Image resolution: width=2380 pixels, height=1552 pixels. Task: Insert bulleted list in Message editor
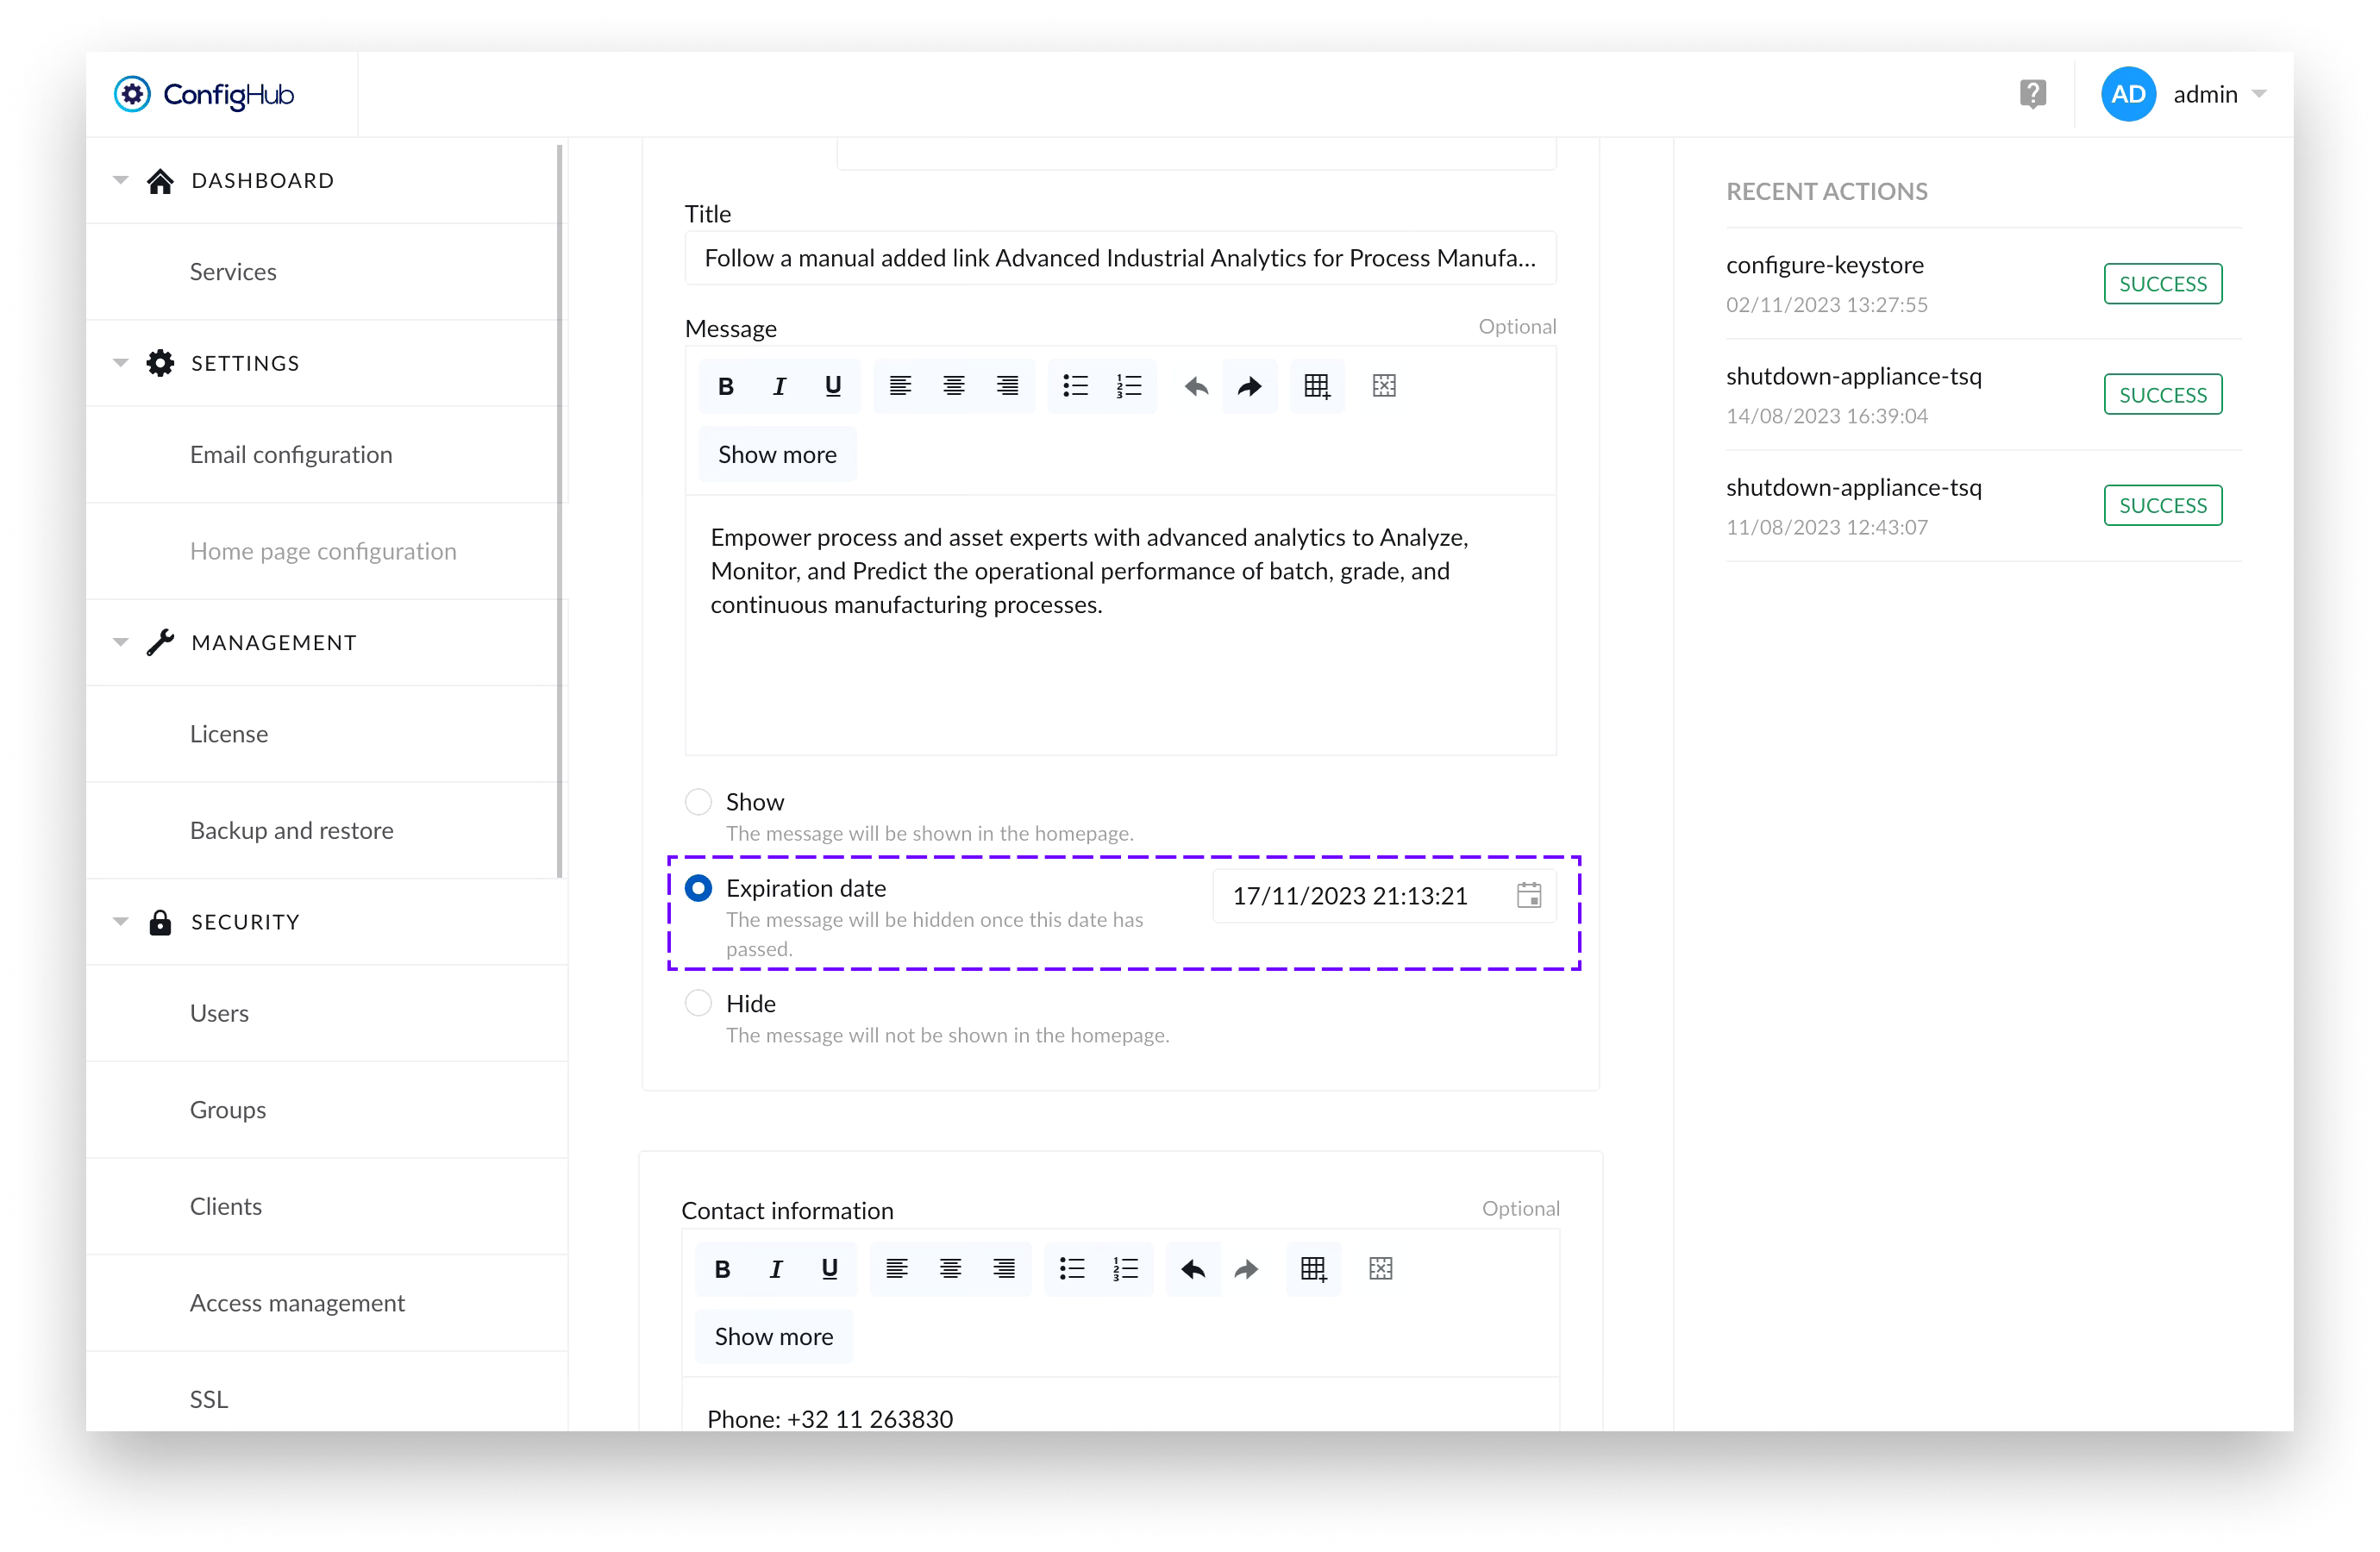click(x=1075, y=386)
